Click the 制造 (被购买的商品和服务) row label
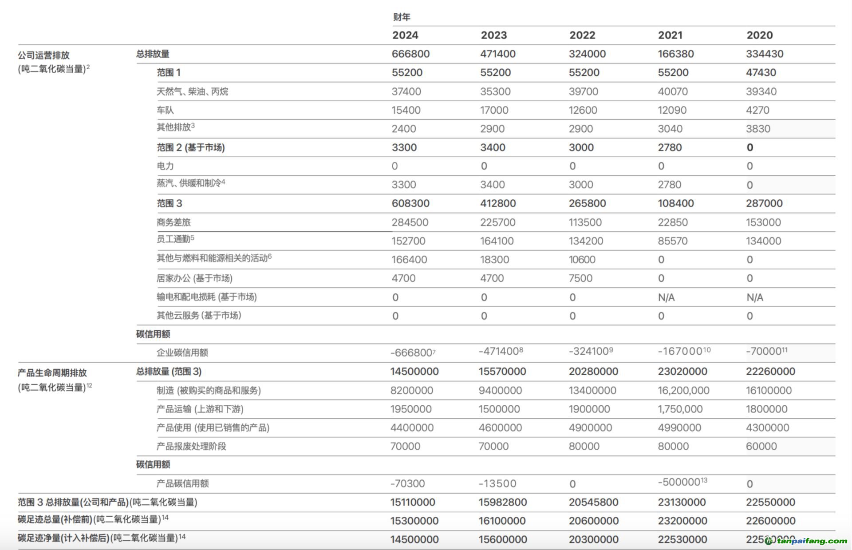The height and width of the screenshot is (550, 852). [x=209, y=391]
